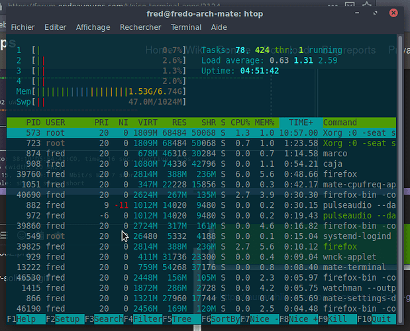
Task: Select the caja process row
Action: [201, 164]
